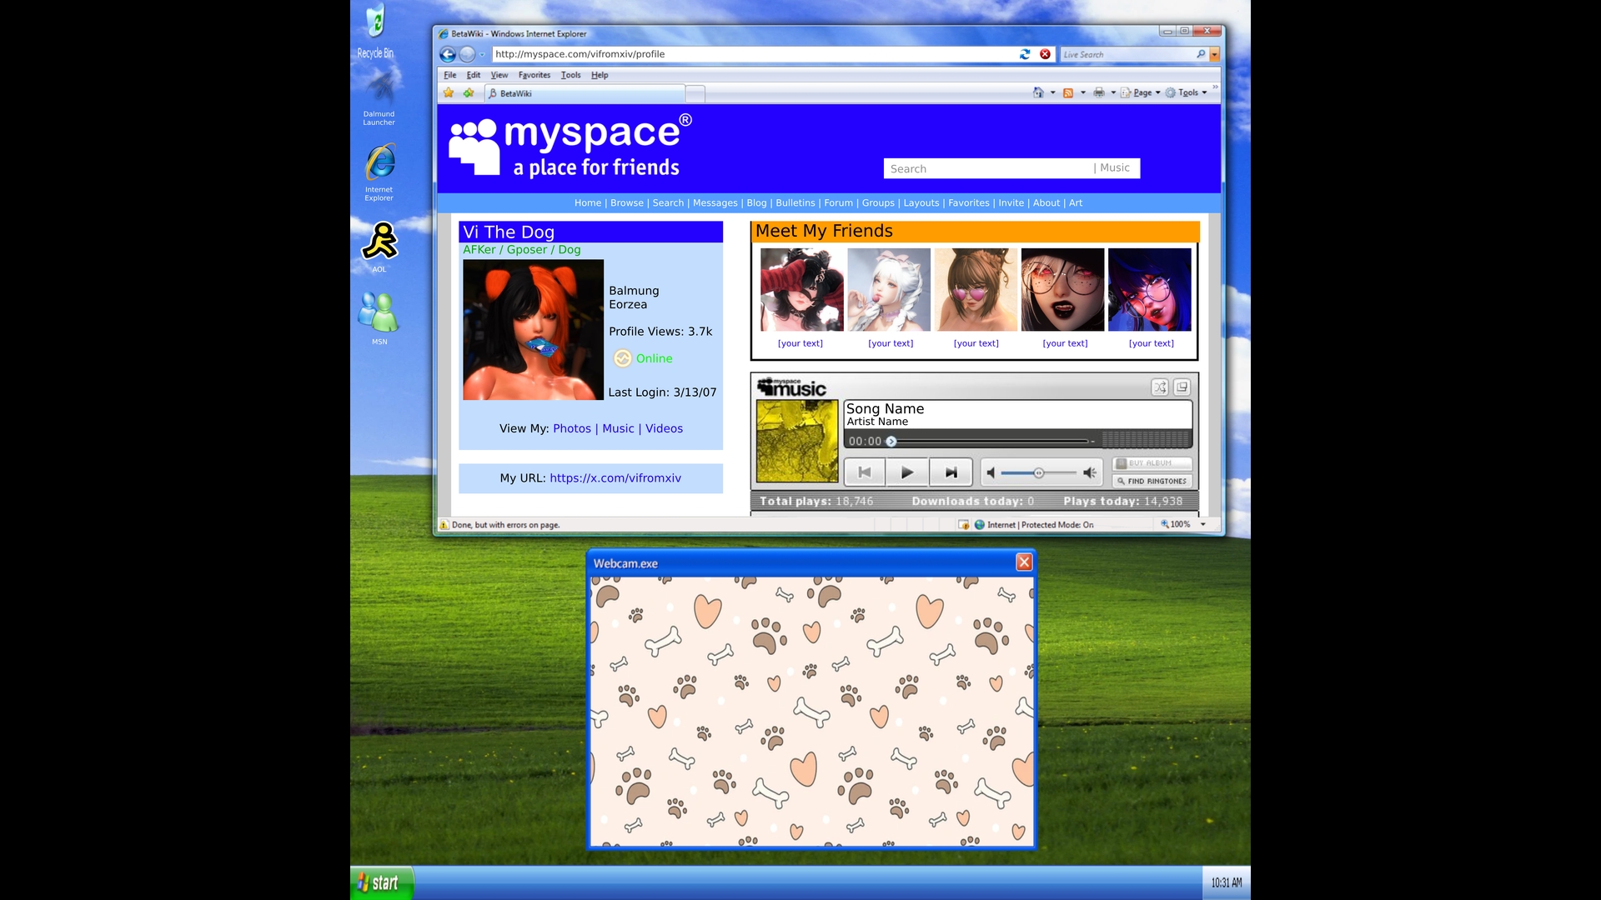Click the browser Back arrow button
1601x900 pixels.
448,54
